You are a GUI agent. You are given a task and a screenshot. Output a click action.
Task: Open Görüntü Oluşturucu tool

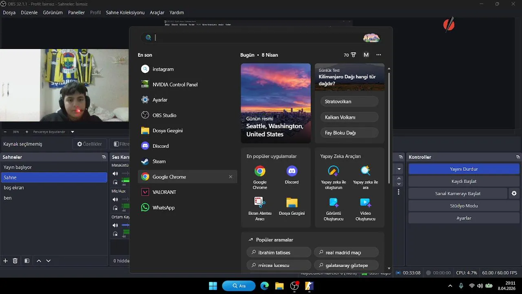pyautogui.click(x=334, y=209)
